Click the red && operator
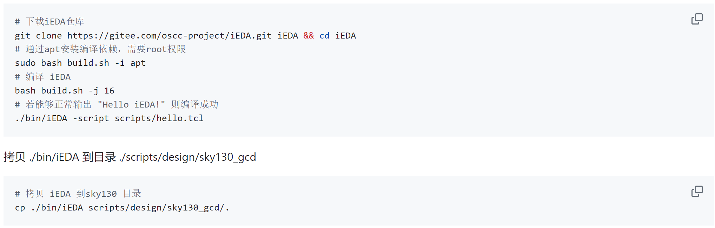The height and width of the screenshot is (228, 715). click(309, 36)
